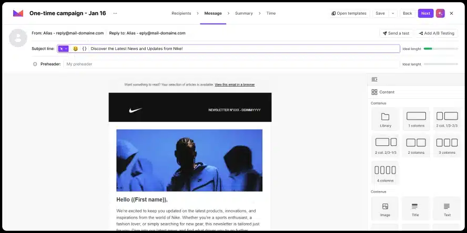The width and height of the screenshot is (467, 233).
Task: Click the Open templates button
Action: click(x=349, y=13)
